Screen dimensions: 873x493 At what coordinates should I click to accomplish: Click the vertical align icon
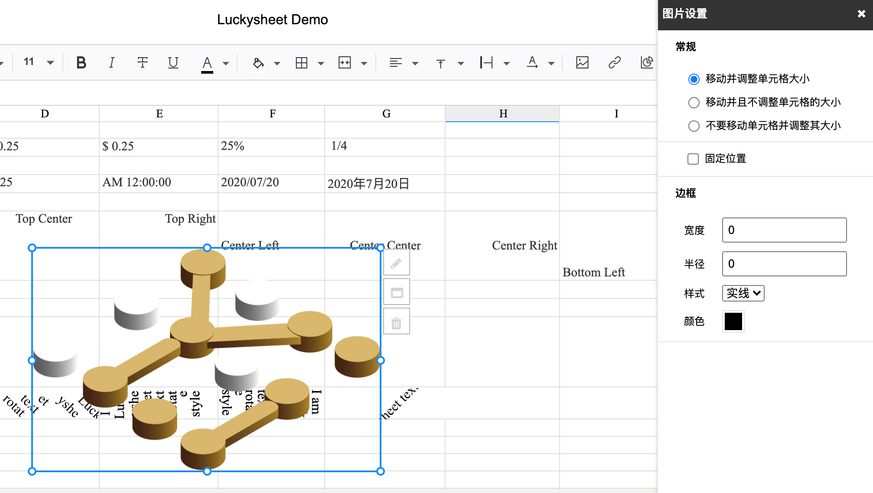pyautogui.click(x=440, y=63)
